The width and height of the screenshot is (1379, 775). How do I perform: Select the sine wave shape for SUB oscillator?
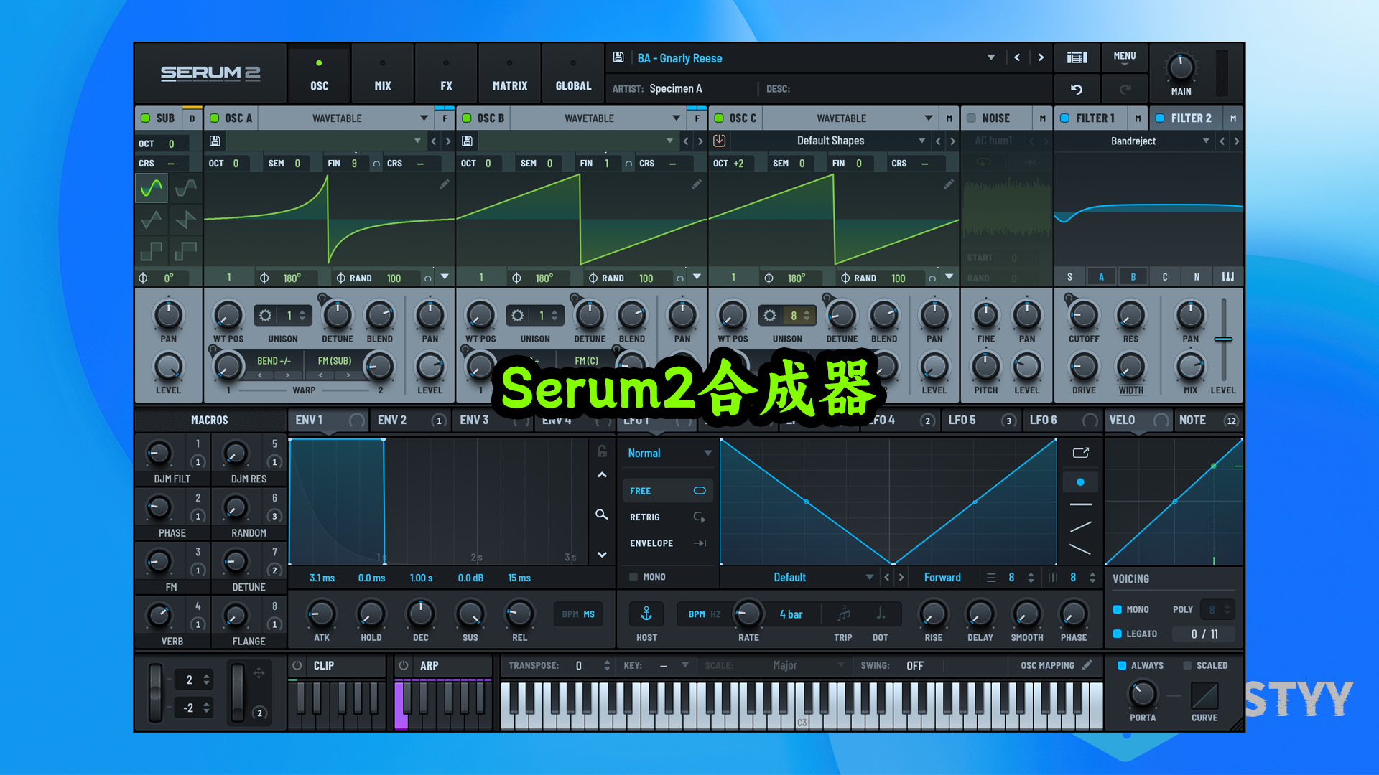(x=151, y=187)
